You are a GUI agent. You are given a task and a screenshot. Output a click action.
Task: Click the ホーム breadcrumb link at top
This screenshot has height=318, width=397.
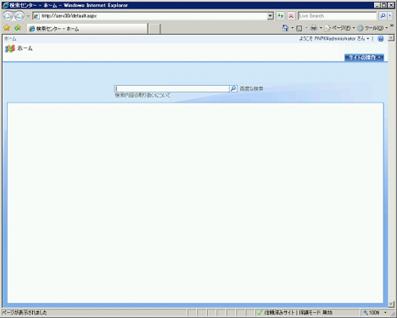tap(10, 39)
